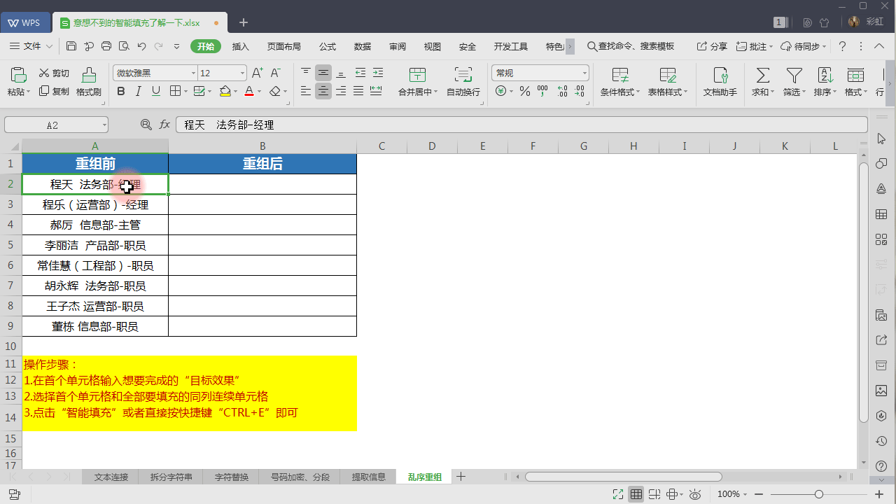Open the number format dropdown 常规

584,73
